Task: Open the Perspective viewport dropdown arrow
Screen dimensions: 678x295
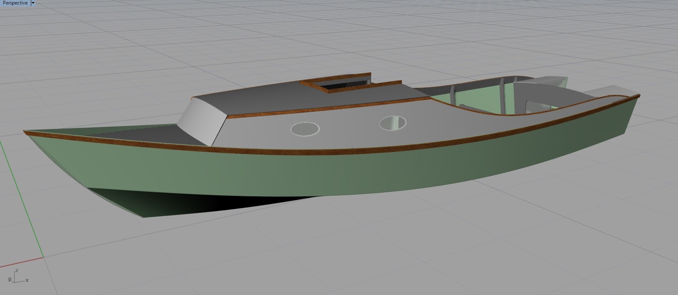Action: point(33,3)
